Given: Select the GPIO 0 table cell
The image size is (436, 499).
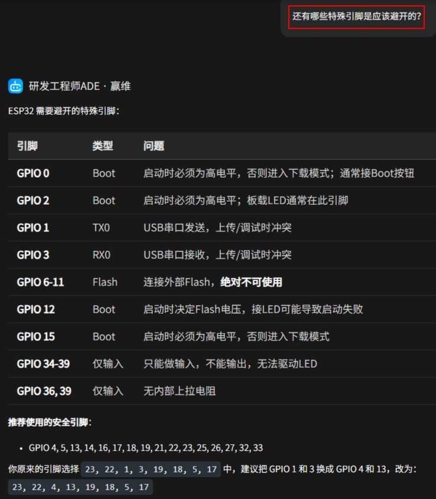Looking at the screenshot, I should (x=33, y=173).
